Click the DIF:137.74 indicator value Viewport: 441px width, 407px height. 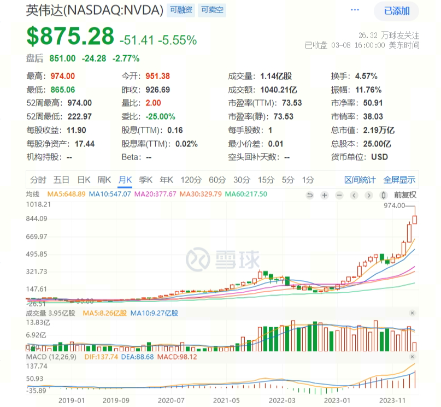click(101, 357)
